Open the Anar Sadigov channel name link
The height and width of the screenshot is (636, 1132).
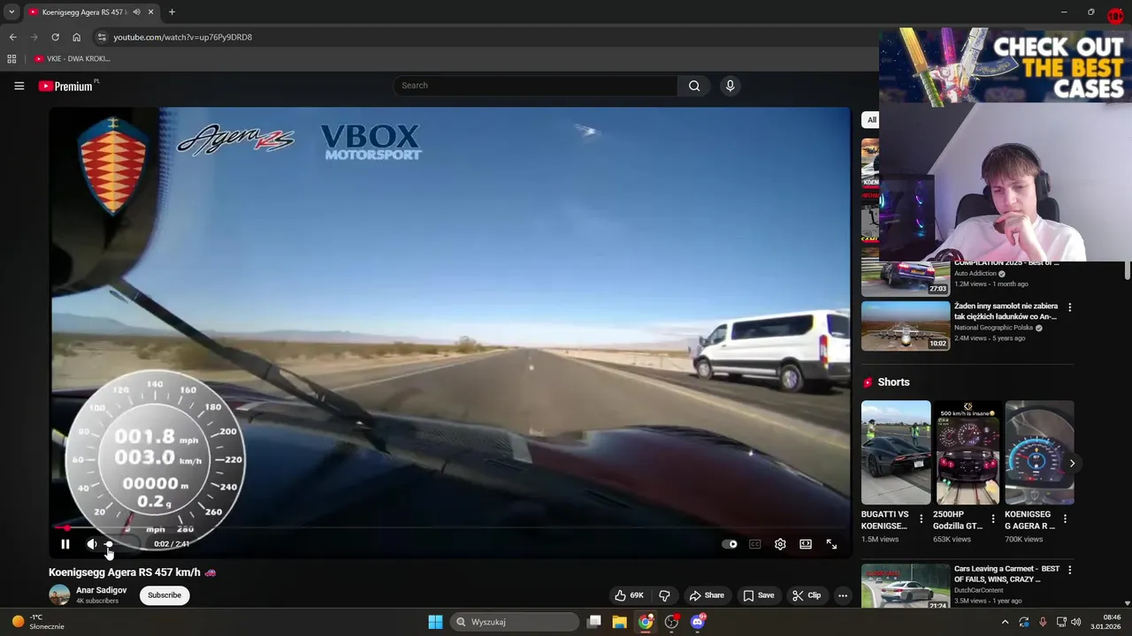pyautogui.click(x=101, y=590)
